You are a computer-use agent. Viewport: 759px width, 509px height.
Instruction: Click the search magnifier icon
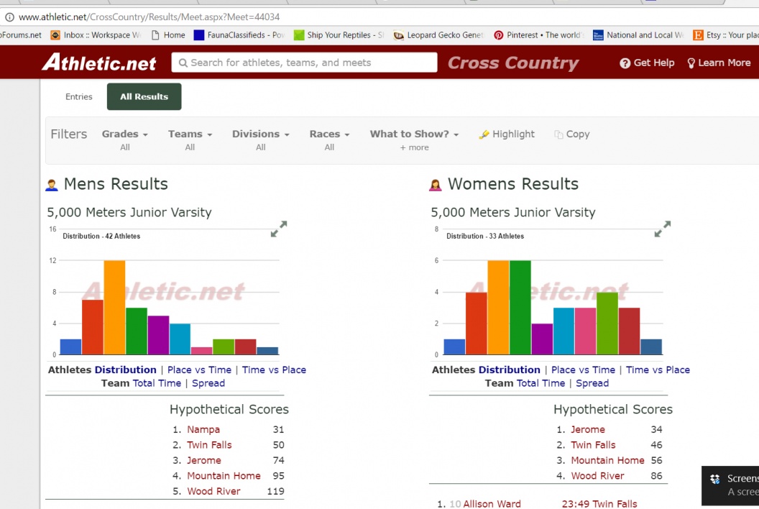(183, 63)
